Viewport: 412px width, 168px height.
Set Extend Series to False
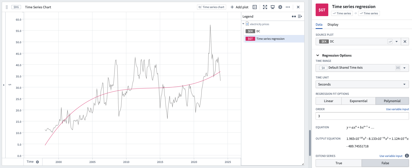[x=385, y=163]
